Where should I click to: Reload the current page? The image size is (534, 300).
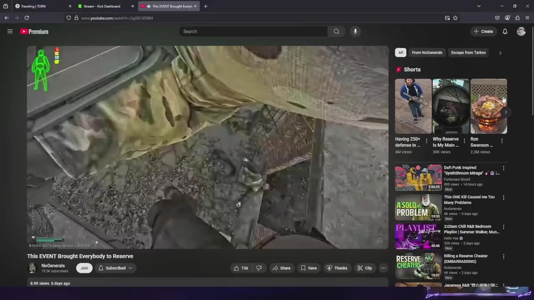[x=27, y=18]
